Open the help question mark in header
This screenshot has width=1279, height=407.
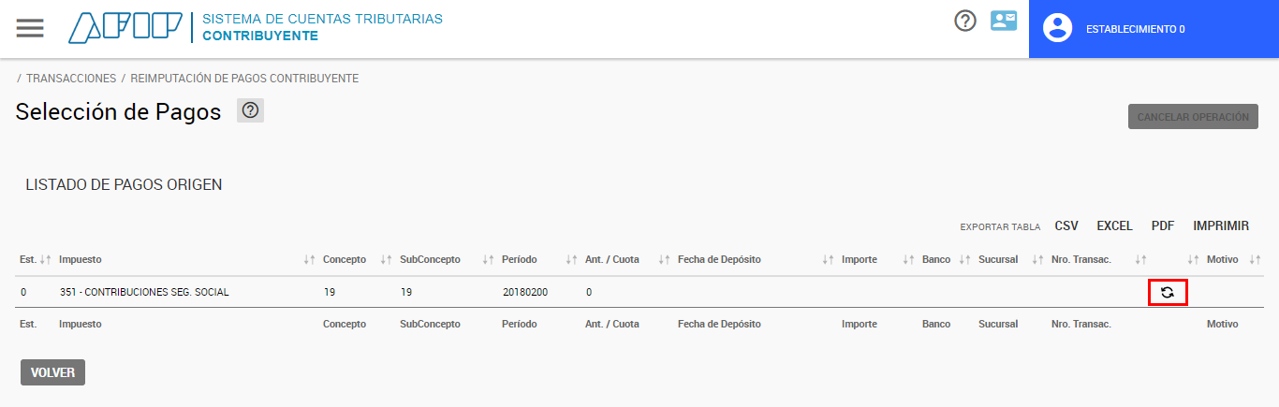tap(965, 21)
